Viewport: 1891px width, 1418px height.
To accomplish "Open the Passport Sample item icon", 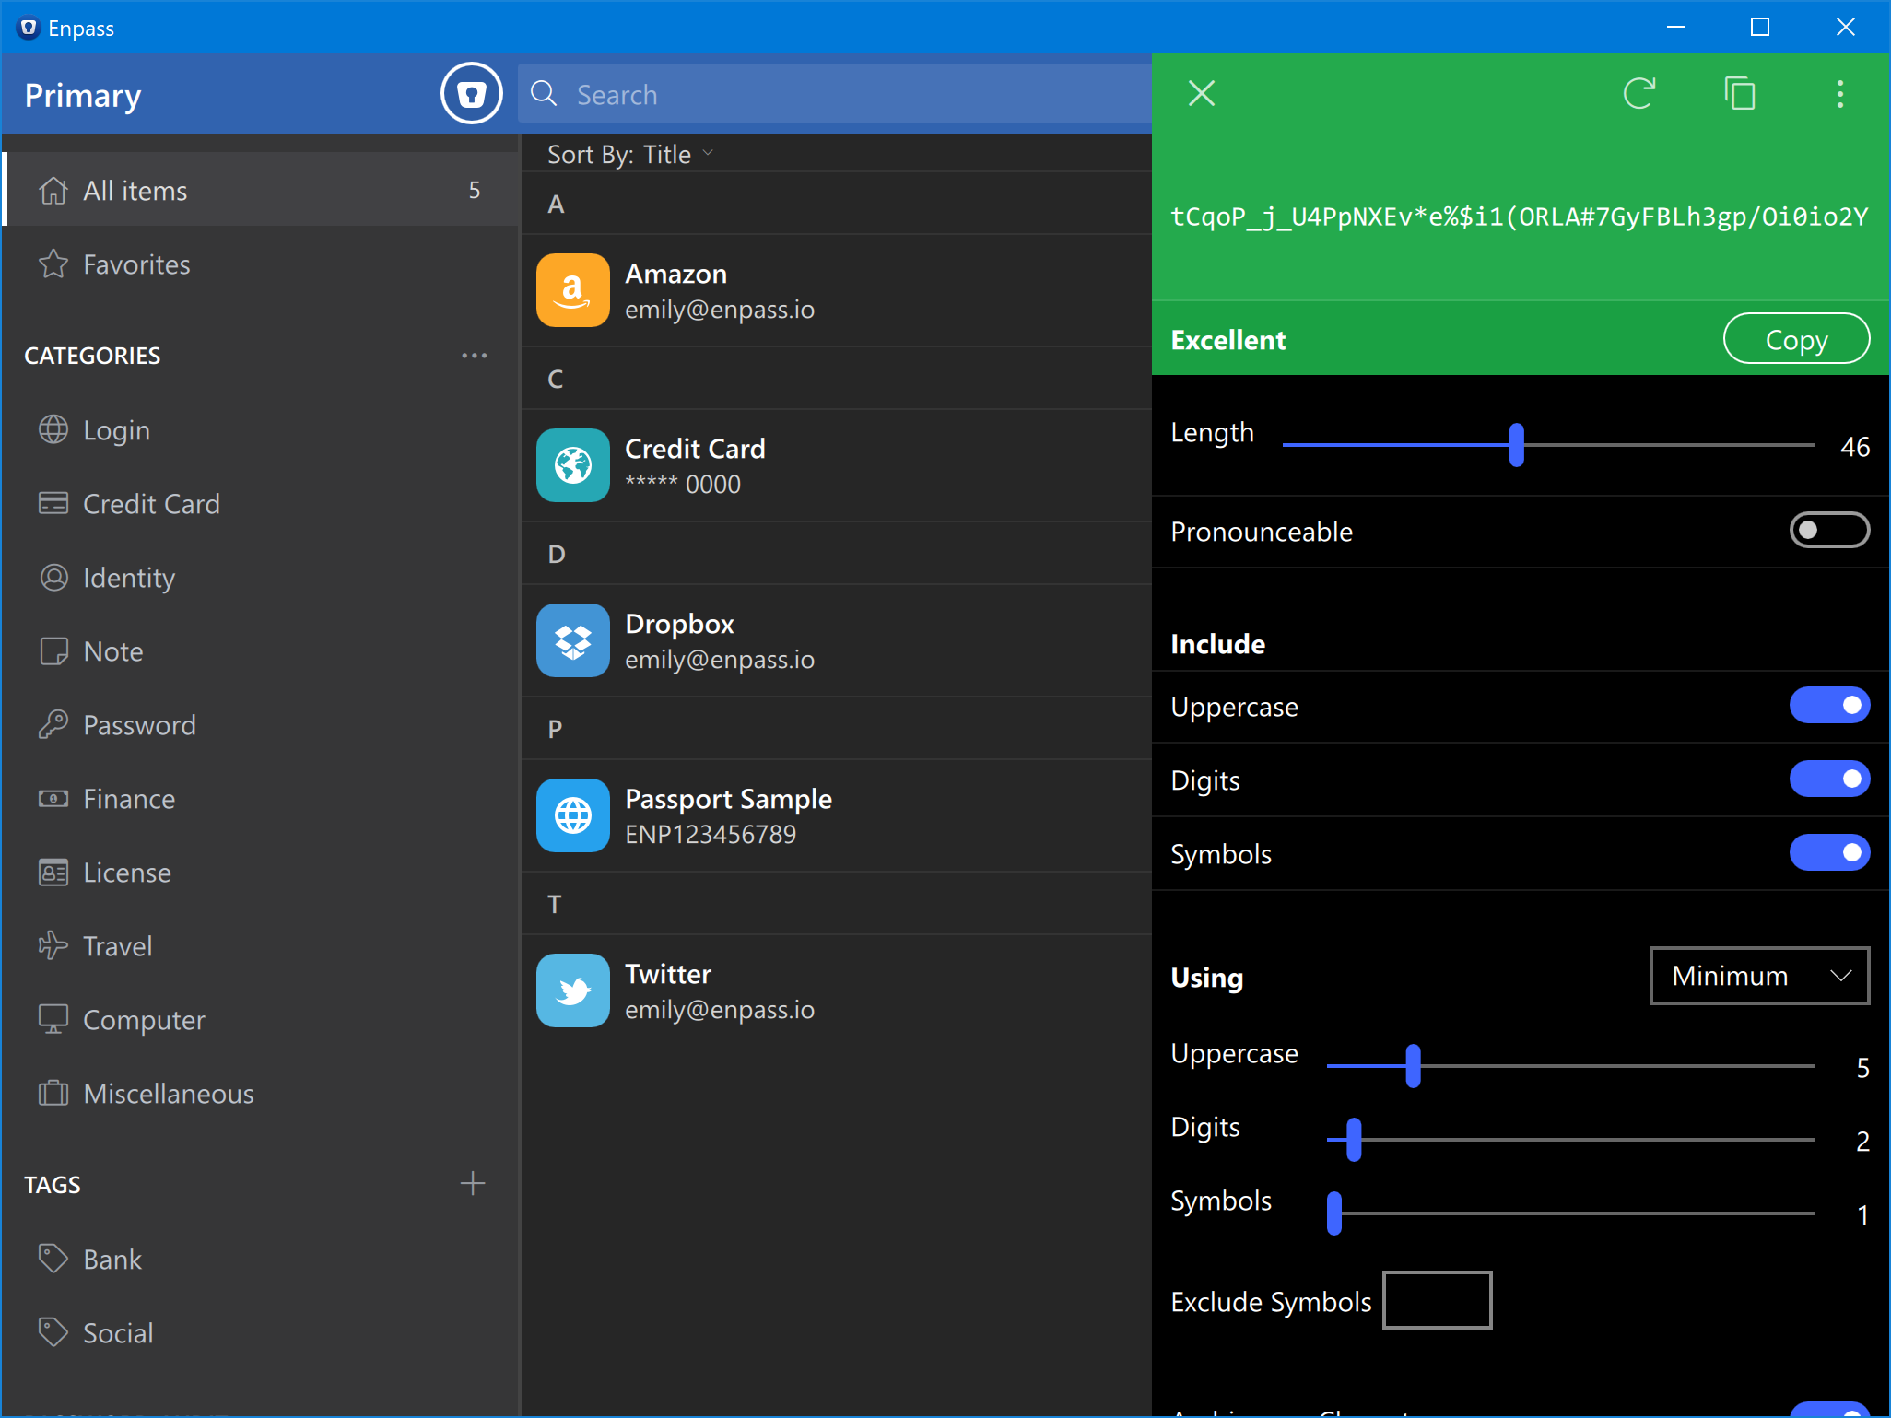I will [572, 815].
